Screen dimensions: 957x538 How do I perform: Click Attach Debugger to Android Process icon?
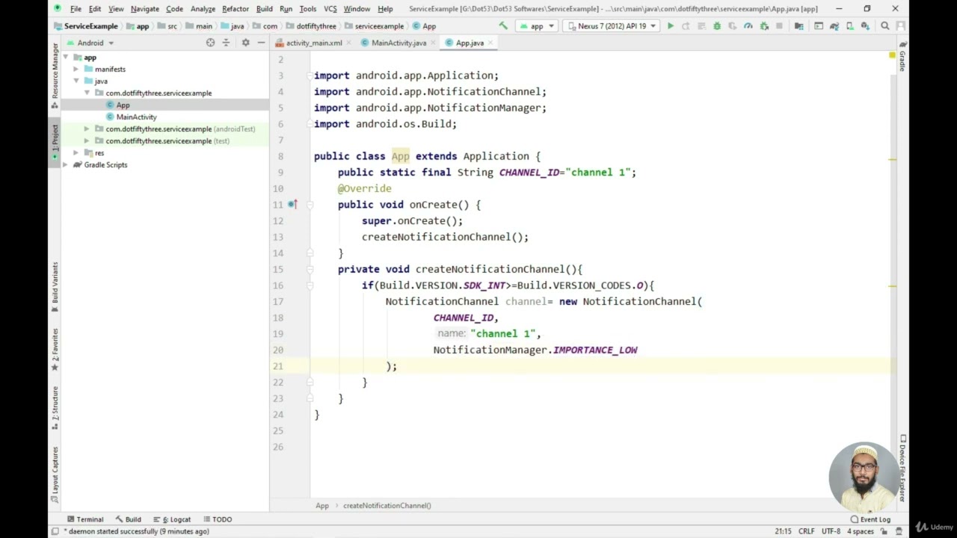(764, 26)
